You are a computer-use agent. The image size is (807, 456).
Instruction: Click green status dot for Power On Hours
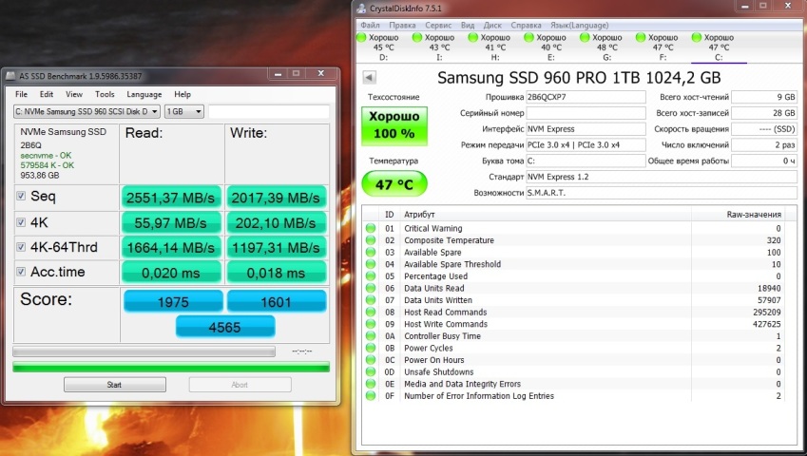[x=371, y=360]
